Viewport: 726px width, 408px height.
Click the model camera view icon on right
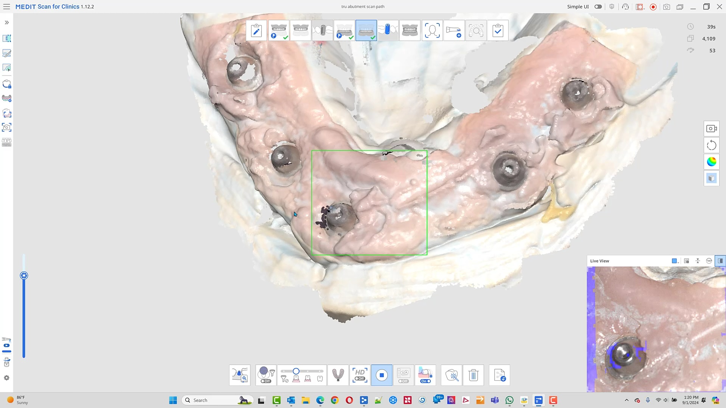(x=711, y=129)
